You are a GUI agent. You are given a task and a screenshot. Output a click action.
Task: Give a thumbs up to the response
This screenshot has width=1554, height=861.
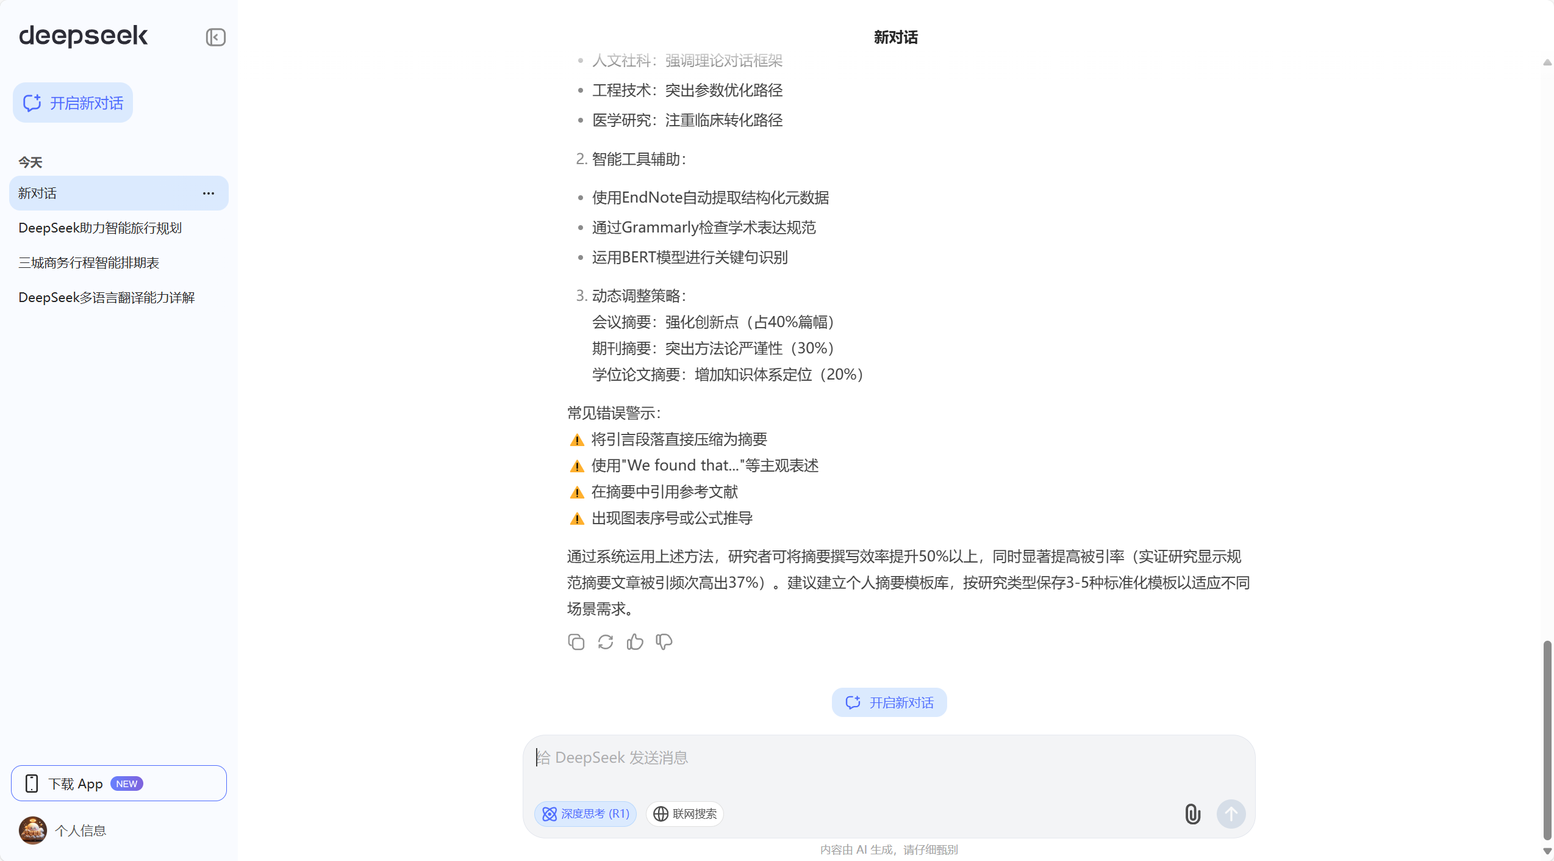tap(634, 641)
